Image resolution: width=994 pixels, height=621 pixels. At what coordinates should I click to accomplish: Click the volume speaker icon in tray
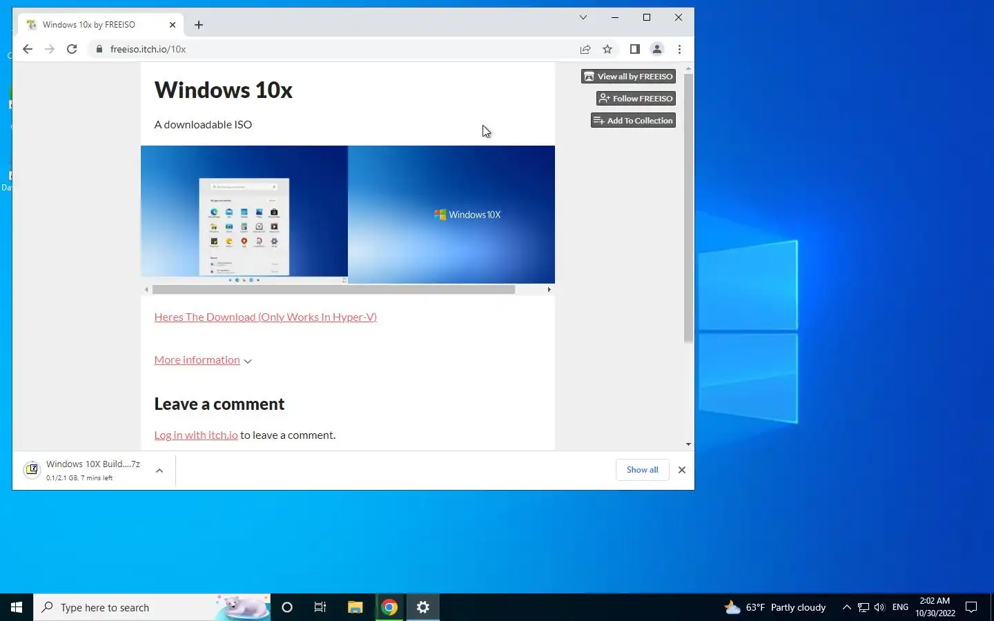tap(879, 607)
